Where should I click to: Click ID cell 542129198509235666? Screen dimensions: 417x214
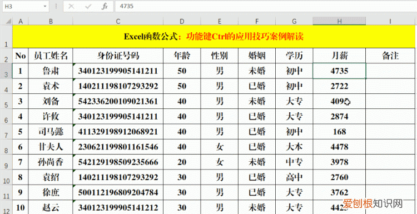point(118,162)
